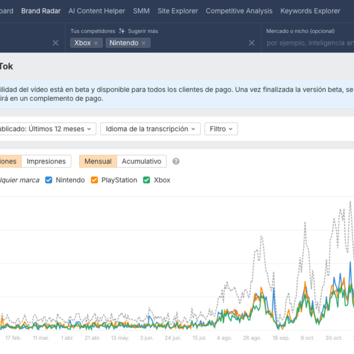Select the Acumulativo view

pyautogui.click(x=142, y=161)
